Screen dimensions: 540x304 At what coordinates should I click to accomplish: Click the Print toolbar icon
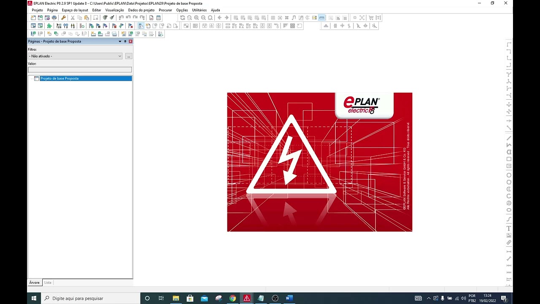pos(54,18)
